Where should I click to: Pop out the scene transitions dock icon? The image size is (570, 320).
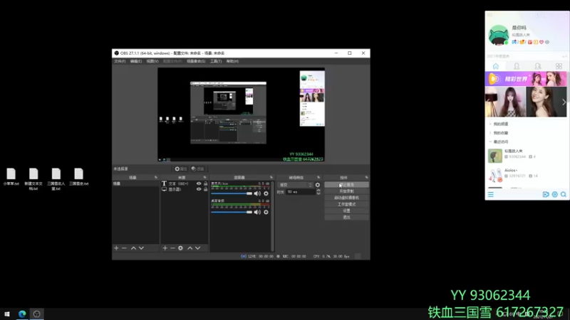pyautogui.click(x=318, y=177)
